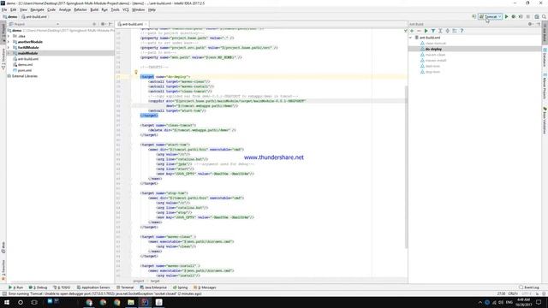Click the Debug bug icon in the main toolbar
This screenshot has height=308, width=548.
(514, 17)
